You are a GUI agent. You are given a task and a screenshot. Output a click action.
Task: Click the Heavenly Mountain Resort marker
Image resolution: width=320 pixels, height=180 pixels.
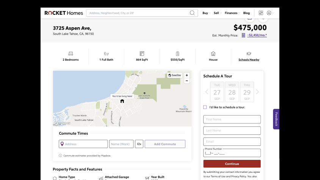185,107
